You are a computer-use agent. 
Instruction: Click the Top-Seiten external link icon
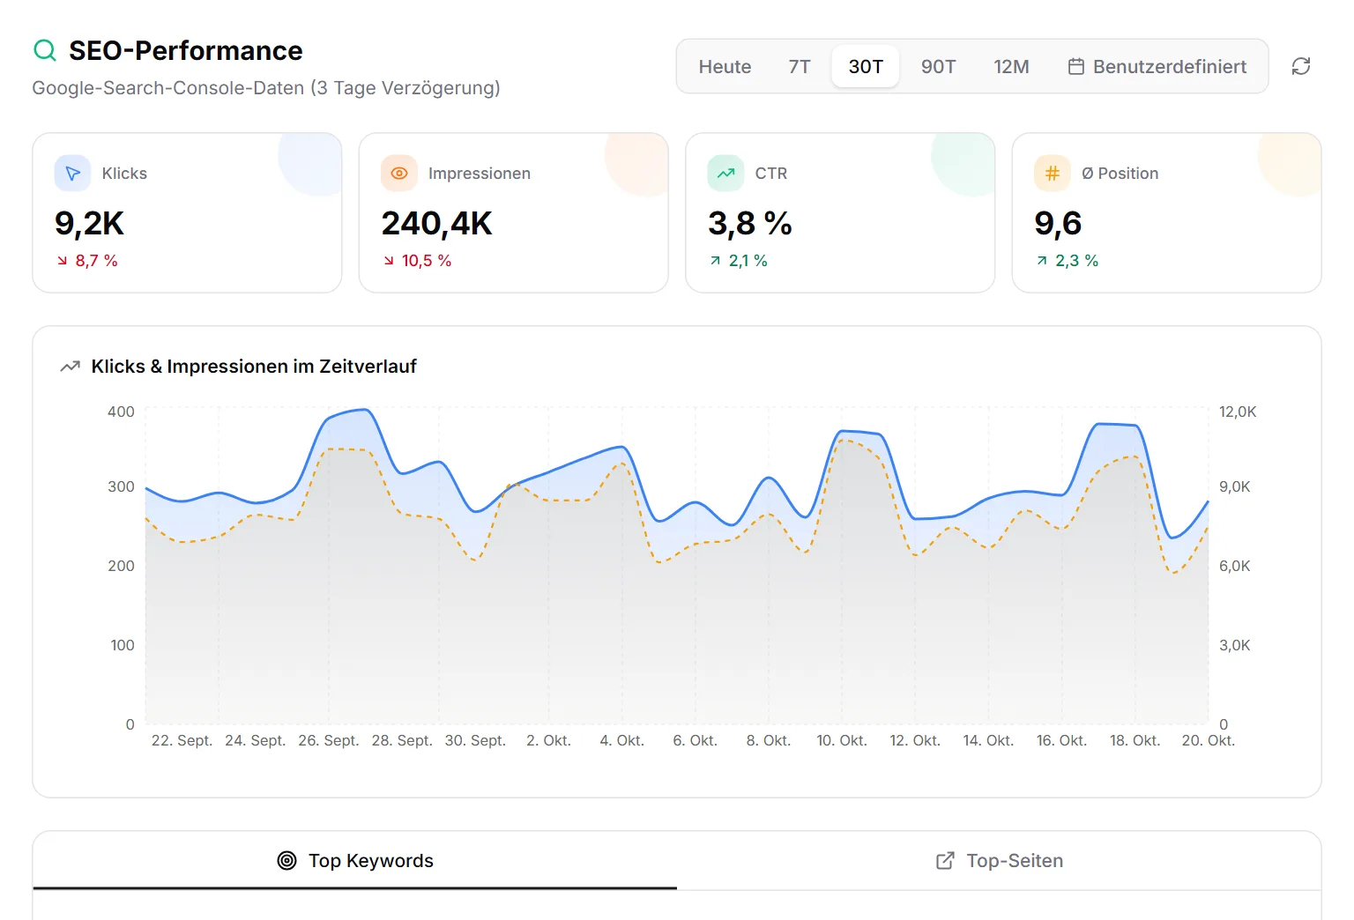[x=945, y=861]
